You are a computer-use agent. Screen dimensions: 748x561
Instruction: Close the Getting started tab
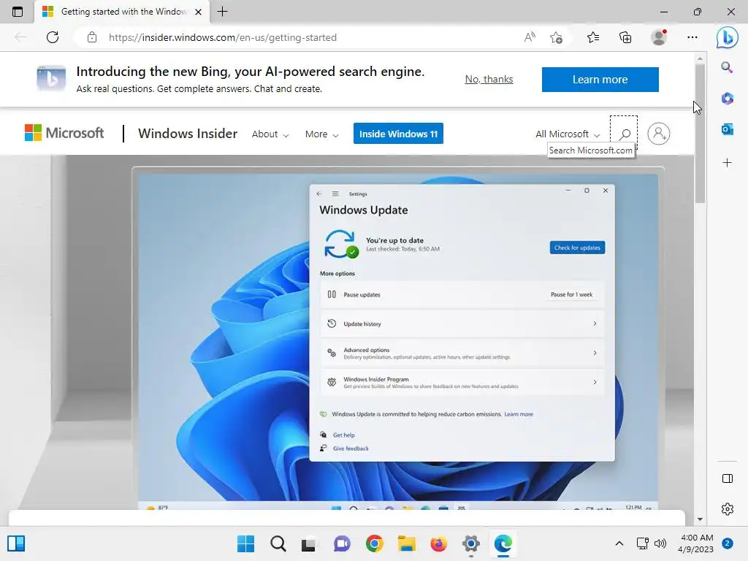[199, 12]
